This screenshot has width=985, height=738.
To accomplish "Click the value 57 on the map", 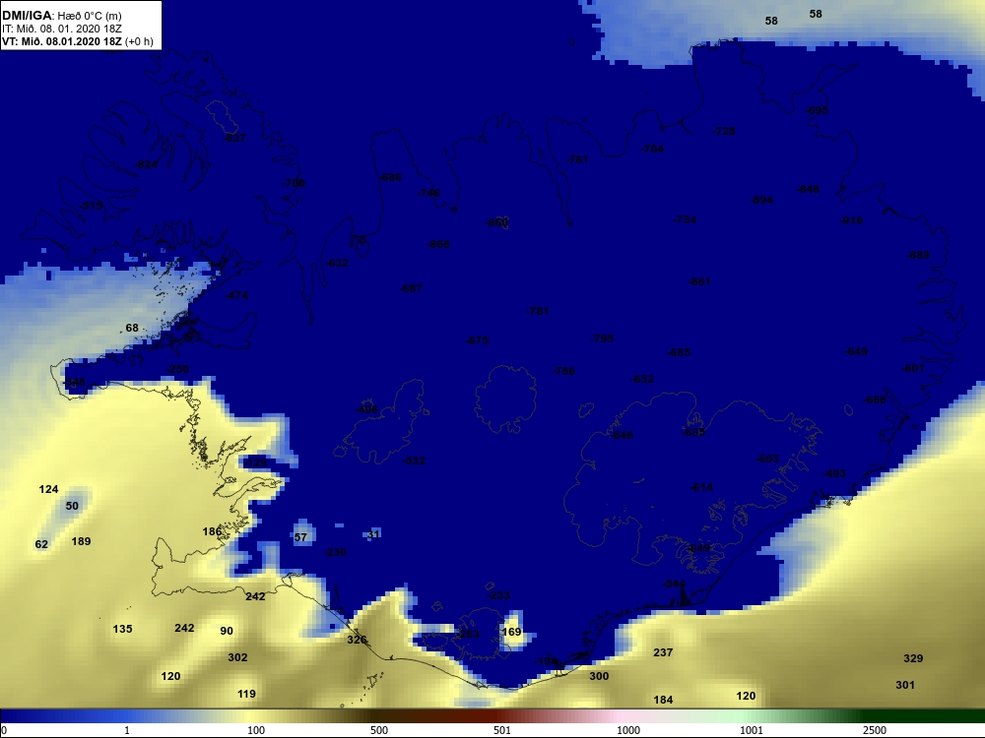I will coord(300,537).
